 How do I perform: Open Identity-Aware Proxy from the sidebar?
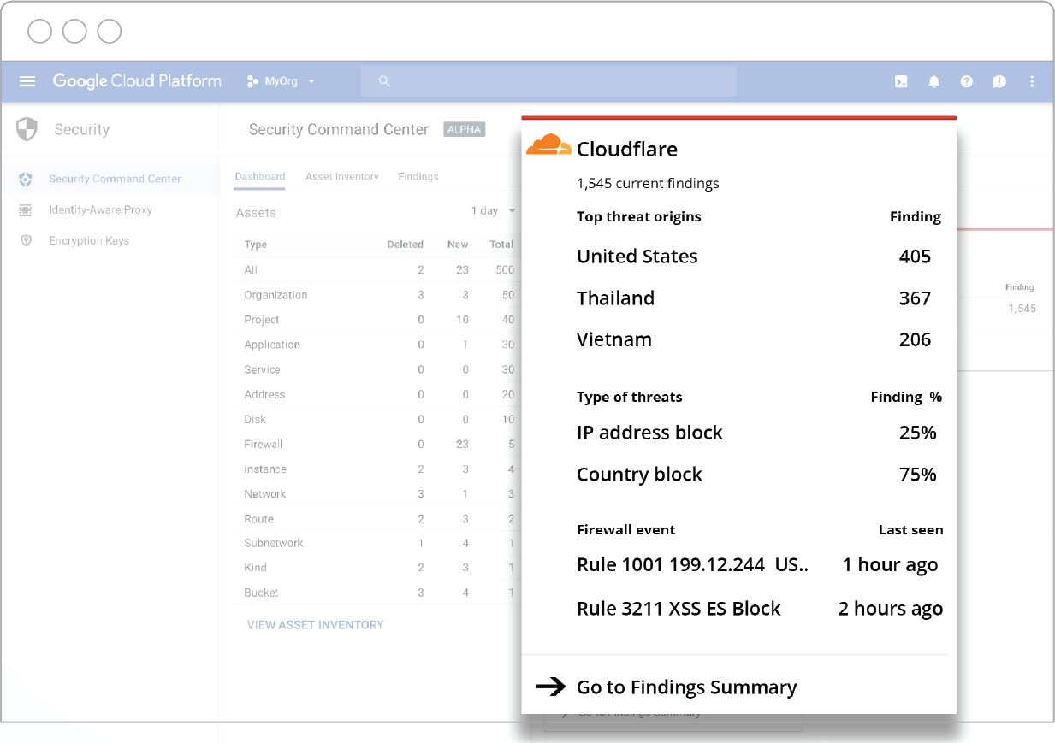[25, 209]
